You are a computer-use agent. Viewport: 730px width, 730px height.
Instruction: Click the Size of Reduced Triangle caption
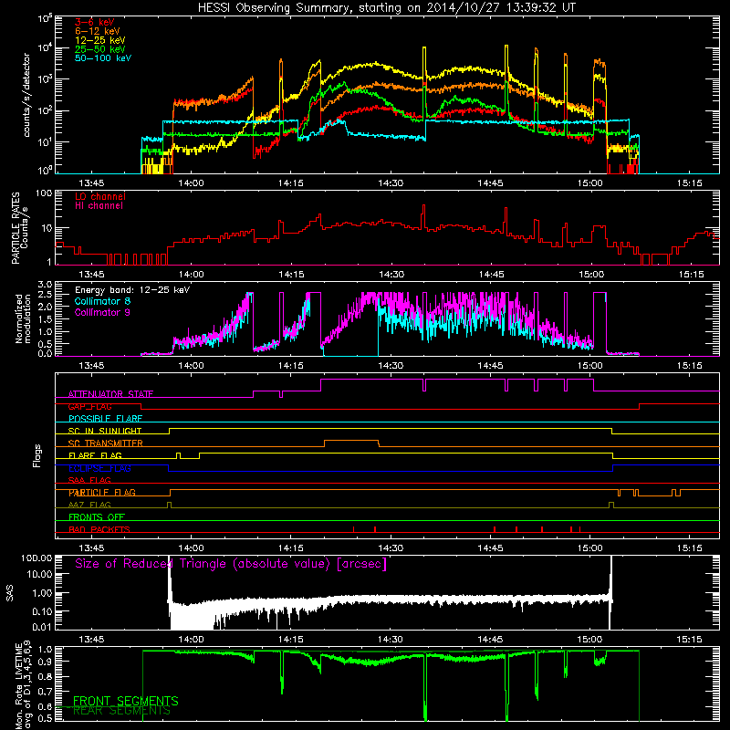coord(231,564)
